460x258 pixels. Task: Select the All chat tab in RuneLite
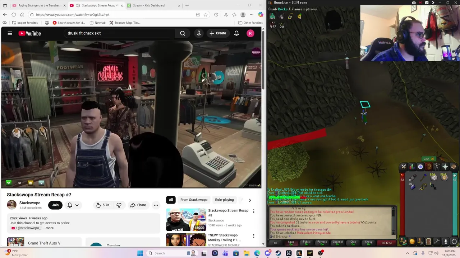click(x=275, y=243)
